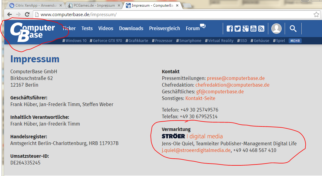Open the Preisvergleich menu item
The height and width of the screenshot is (176, 322).
pos(164,28)
